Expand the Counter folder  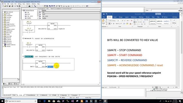(3, 19)
